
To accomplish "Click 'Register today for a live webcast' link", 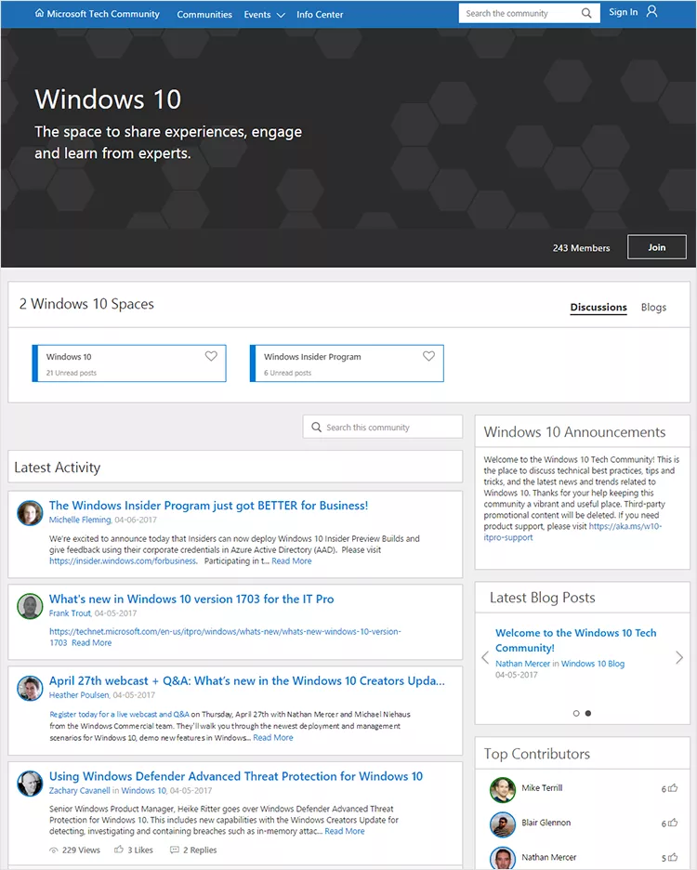I will 119,715.
